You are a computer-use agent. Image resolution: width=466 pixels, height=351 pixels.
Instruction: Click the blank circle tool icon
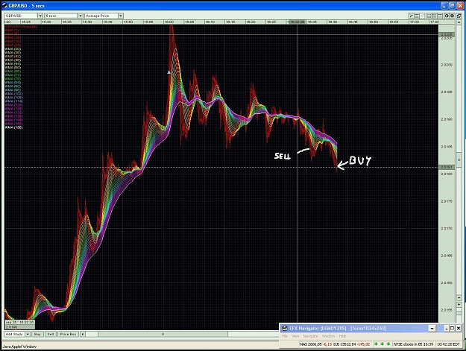click(422, 16)
